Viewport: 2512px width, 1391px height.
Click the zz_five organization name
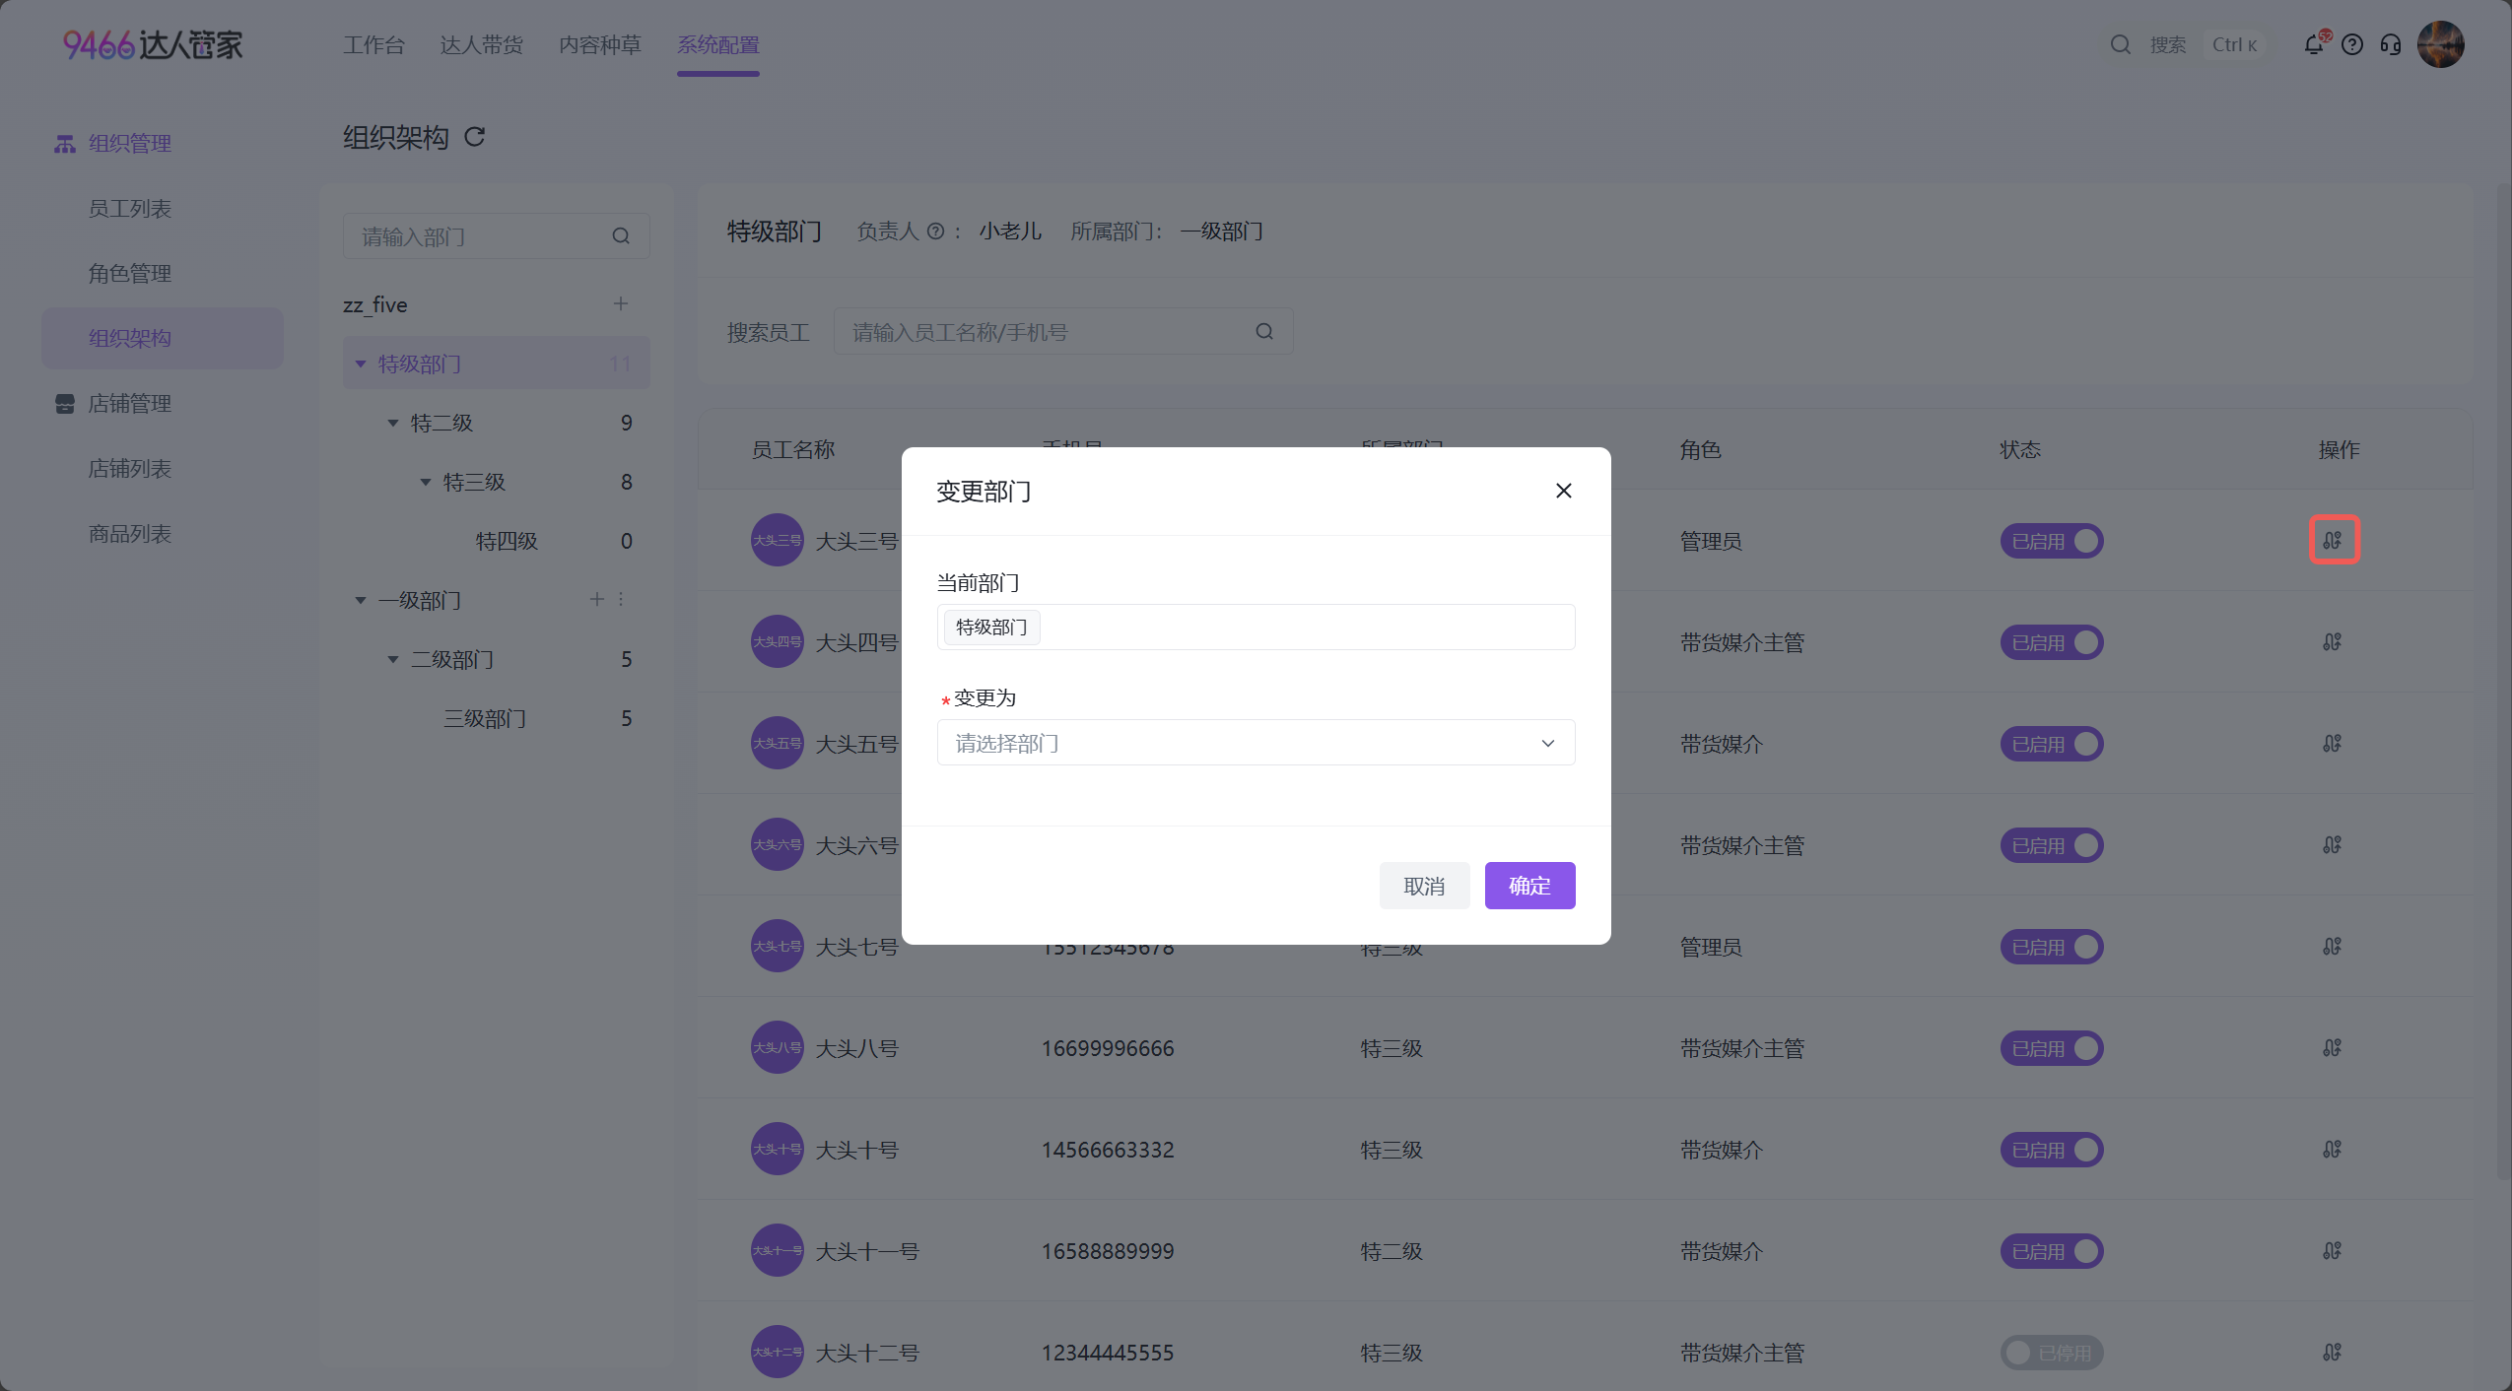(375, 304)
